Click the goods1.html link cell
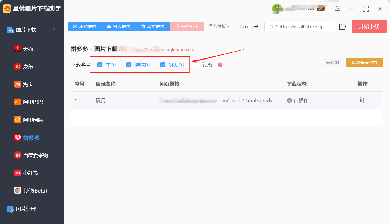 point(220,100)
